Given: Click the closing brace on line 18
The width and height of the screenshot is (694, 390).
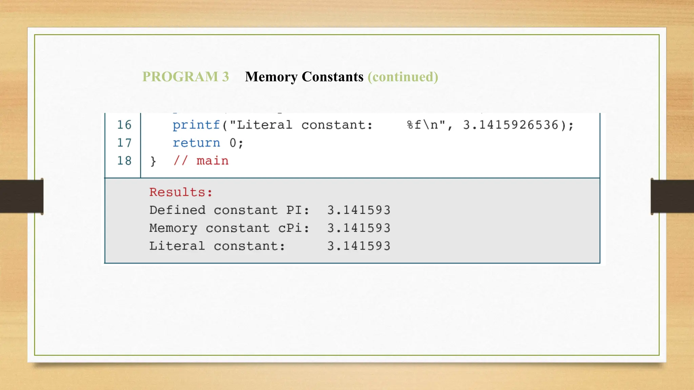Looking at the screenshot, I should click(153, 161).
